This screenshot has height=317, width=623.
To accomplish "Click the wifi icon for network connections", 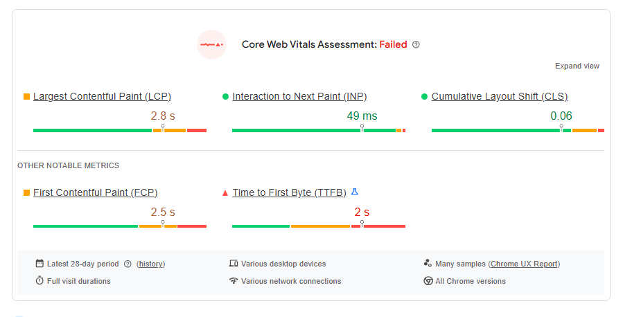I will [234, 281].
